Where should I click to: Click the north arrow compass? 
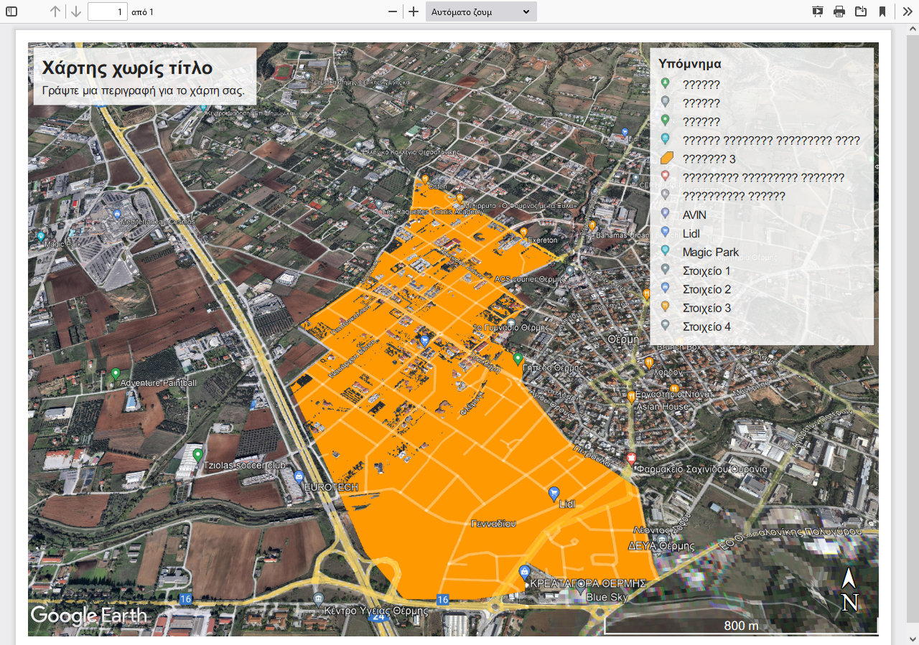point(849,590)
